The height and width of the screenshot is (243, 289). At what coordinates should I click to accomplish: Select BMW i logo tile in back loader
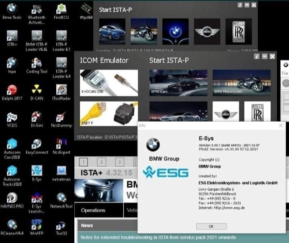coord(175,31)
